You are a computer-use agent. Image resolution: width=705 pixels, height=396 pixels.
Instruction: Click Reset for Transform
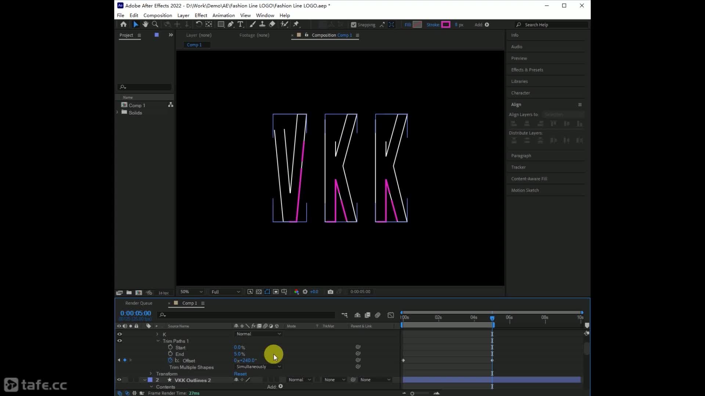click(240, 374)
